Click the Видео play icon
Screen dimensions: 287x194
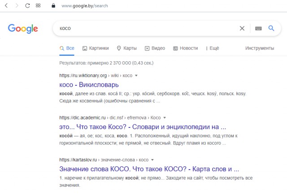coord(147,48)
